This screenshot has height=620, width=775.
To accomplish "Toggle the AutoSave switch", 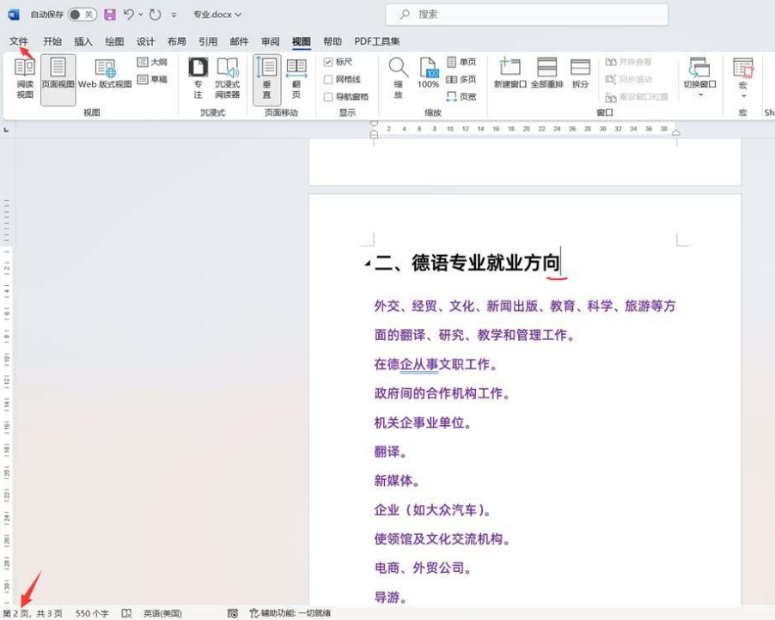I will [82, 15].
